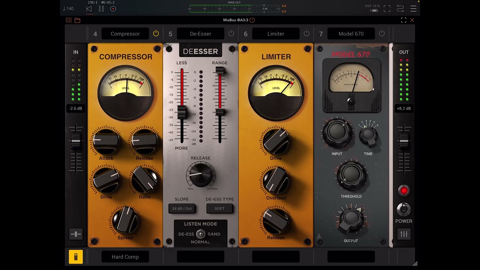Enable the Model 670 slot power button

tap(382, 34)
